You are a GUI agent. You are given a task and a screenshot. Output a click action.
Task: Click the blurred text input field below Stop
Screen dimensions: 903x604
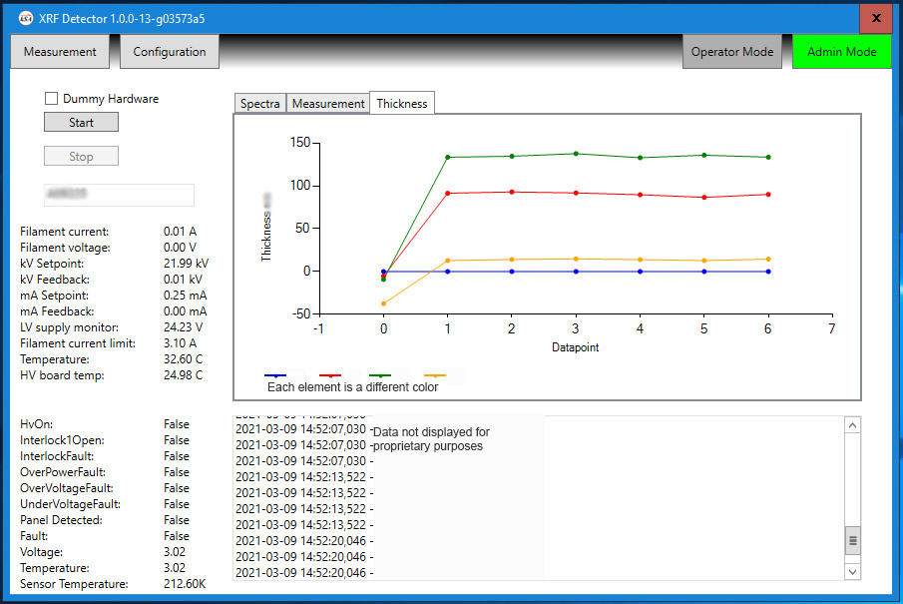pos(119,195)
